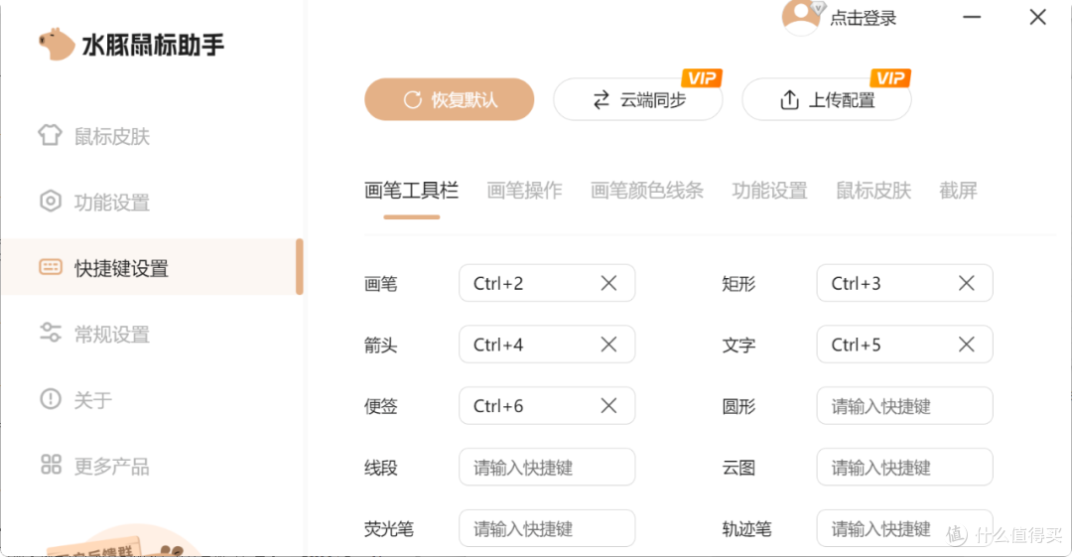Click the 云端同步 button

coord(638,100)
